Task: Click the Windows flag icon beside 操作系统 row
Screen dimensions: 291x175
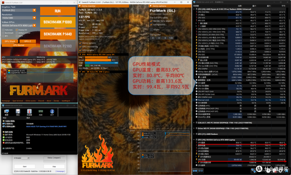Action: point(4,135)
